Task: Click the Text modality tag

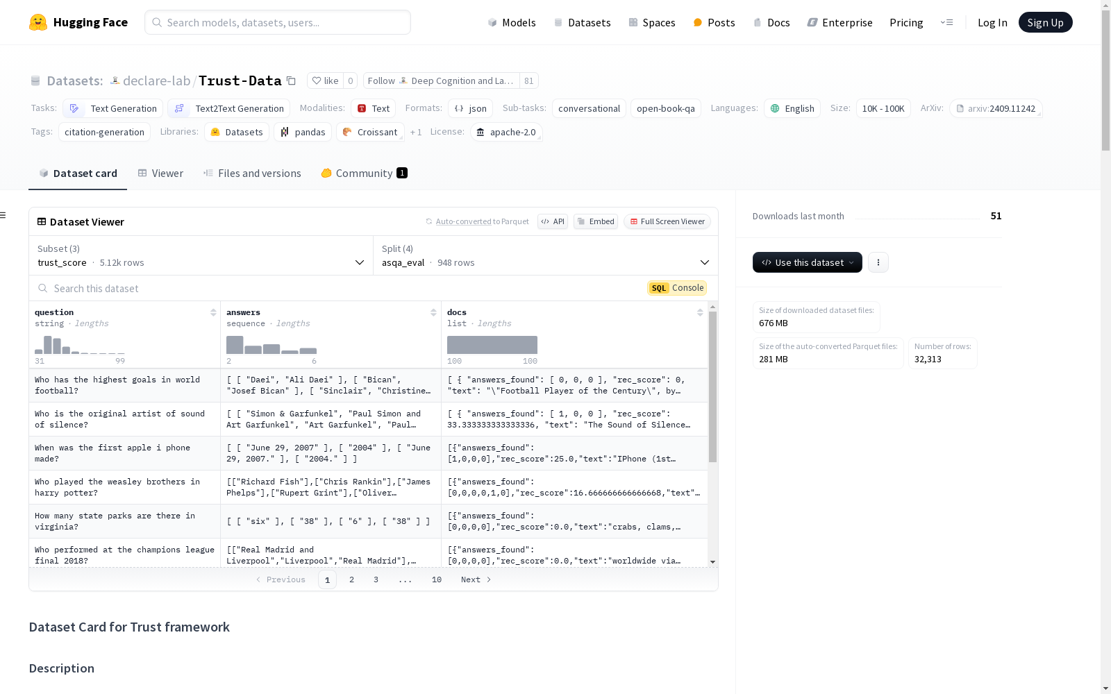Action: [x=373, y=108]
